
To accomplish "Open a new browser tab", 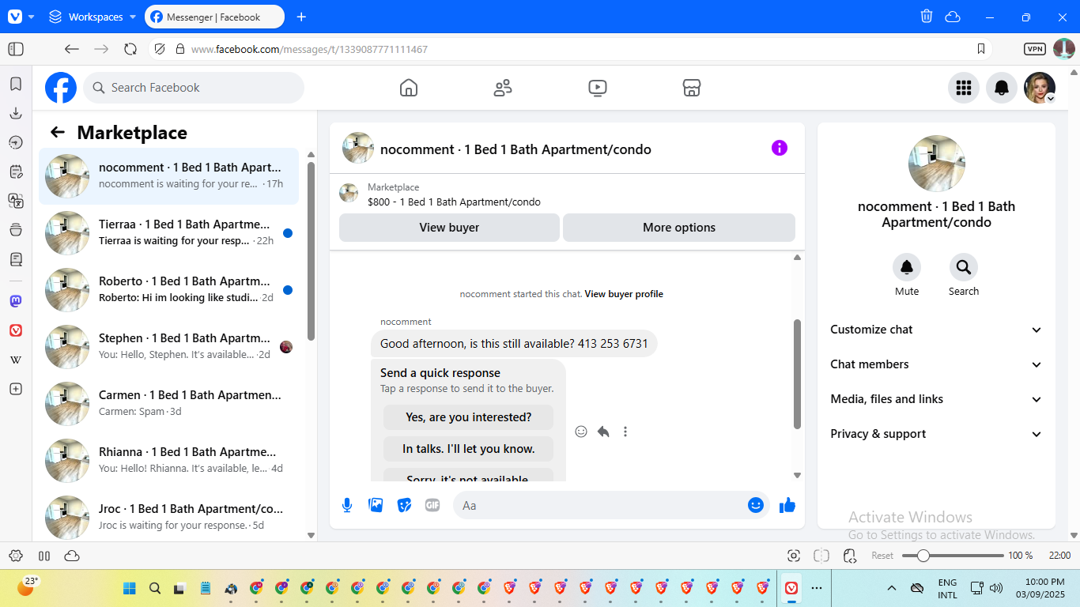I will [x=301, y=17].
